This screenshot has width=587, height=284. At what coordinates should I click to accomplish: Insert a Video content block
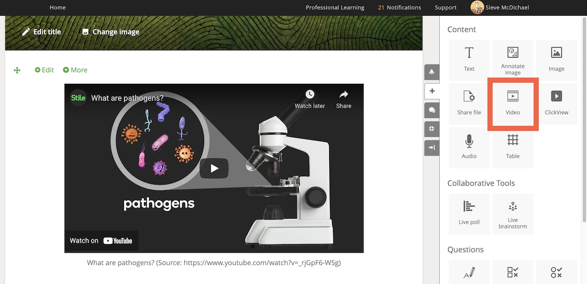pos(513,104)
